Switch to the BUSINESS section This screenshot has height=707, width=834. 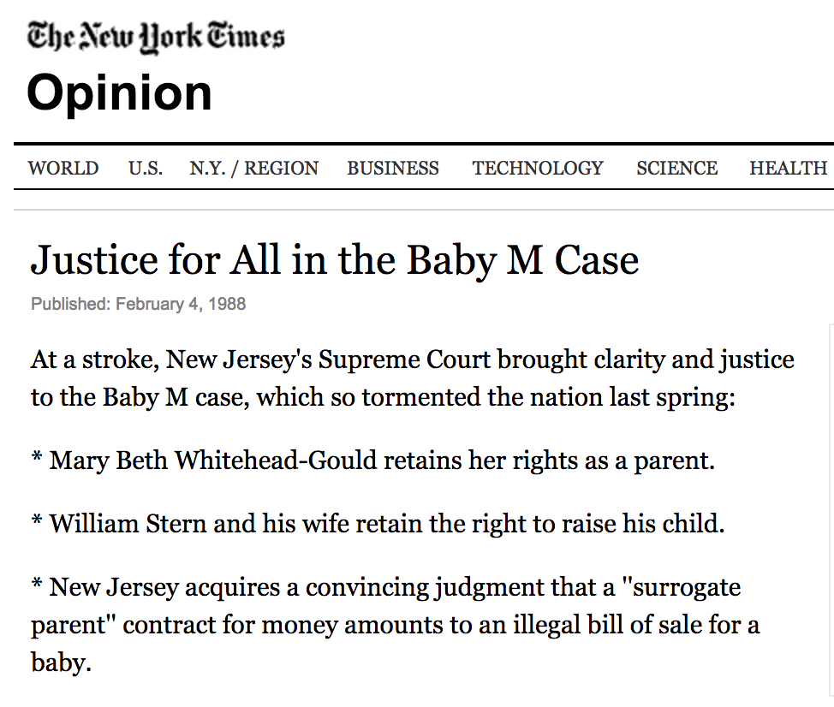(393, 169)
